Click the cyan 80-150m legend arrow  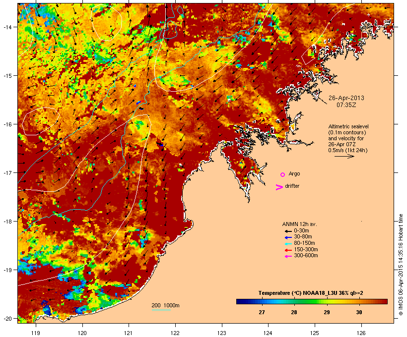[x=288, y=244]
